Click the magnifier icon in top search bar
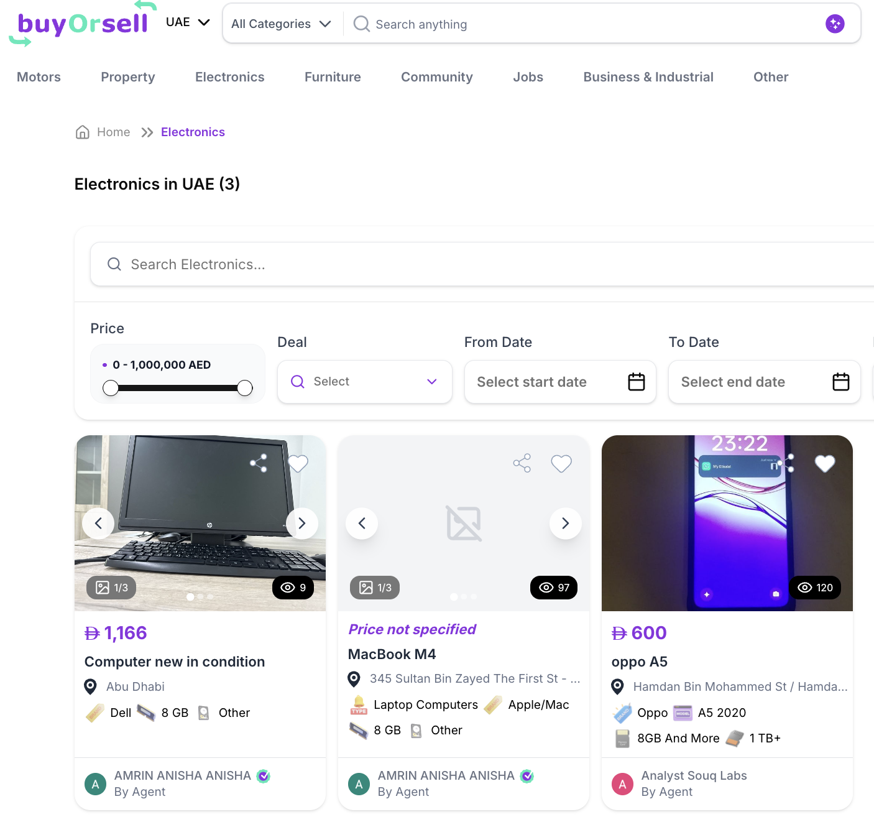This screenshot has height=822, width=874. (x=361, y=24)
